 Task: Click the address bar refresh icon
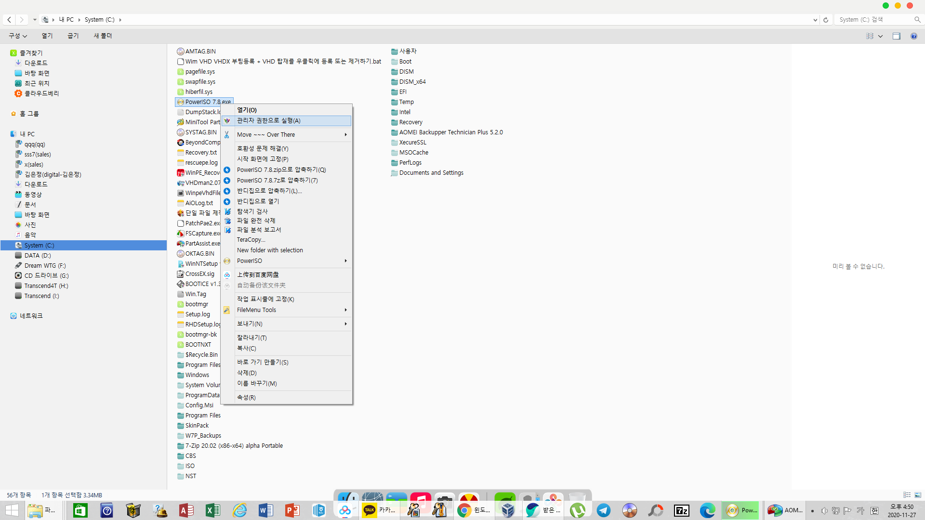pyautogui.click(x=826, y=20)
